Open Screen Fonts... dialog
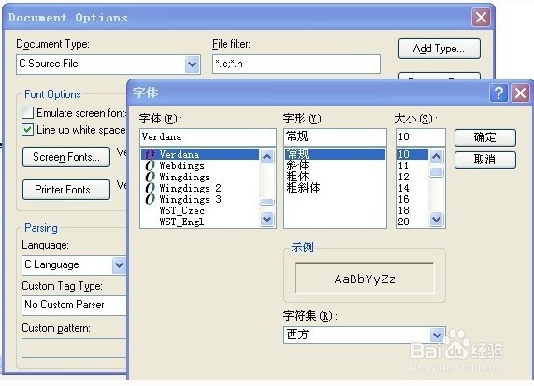 point(66,157)
